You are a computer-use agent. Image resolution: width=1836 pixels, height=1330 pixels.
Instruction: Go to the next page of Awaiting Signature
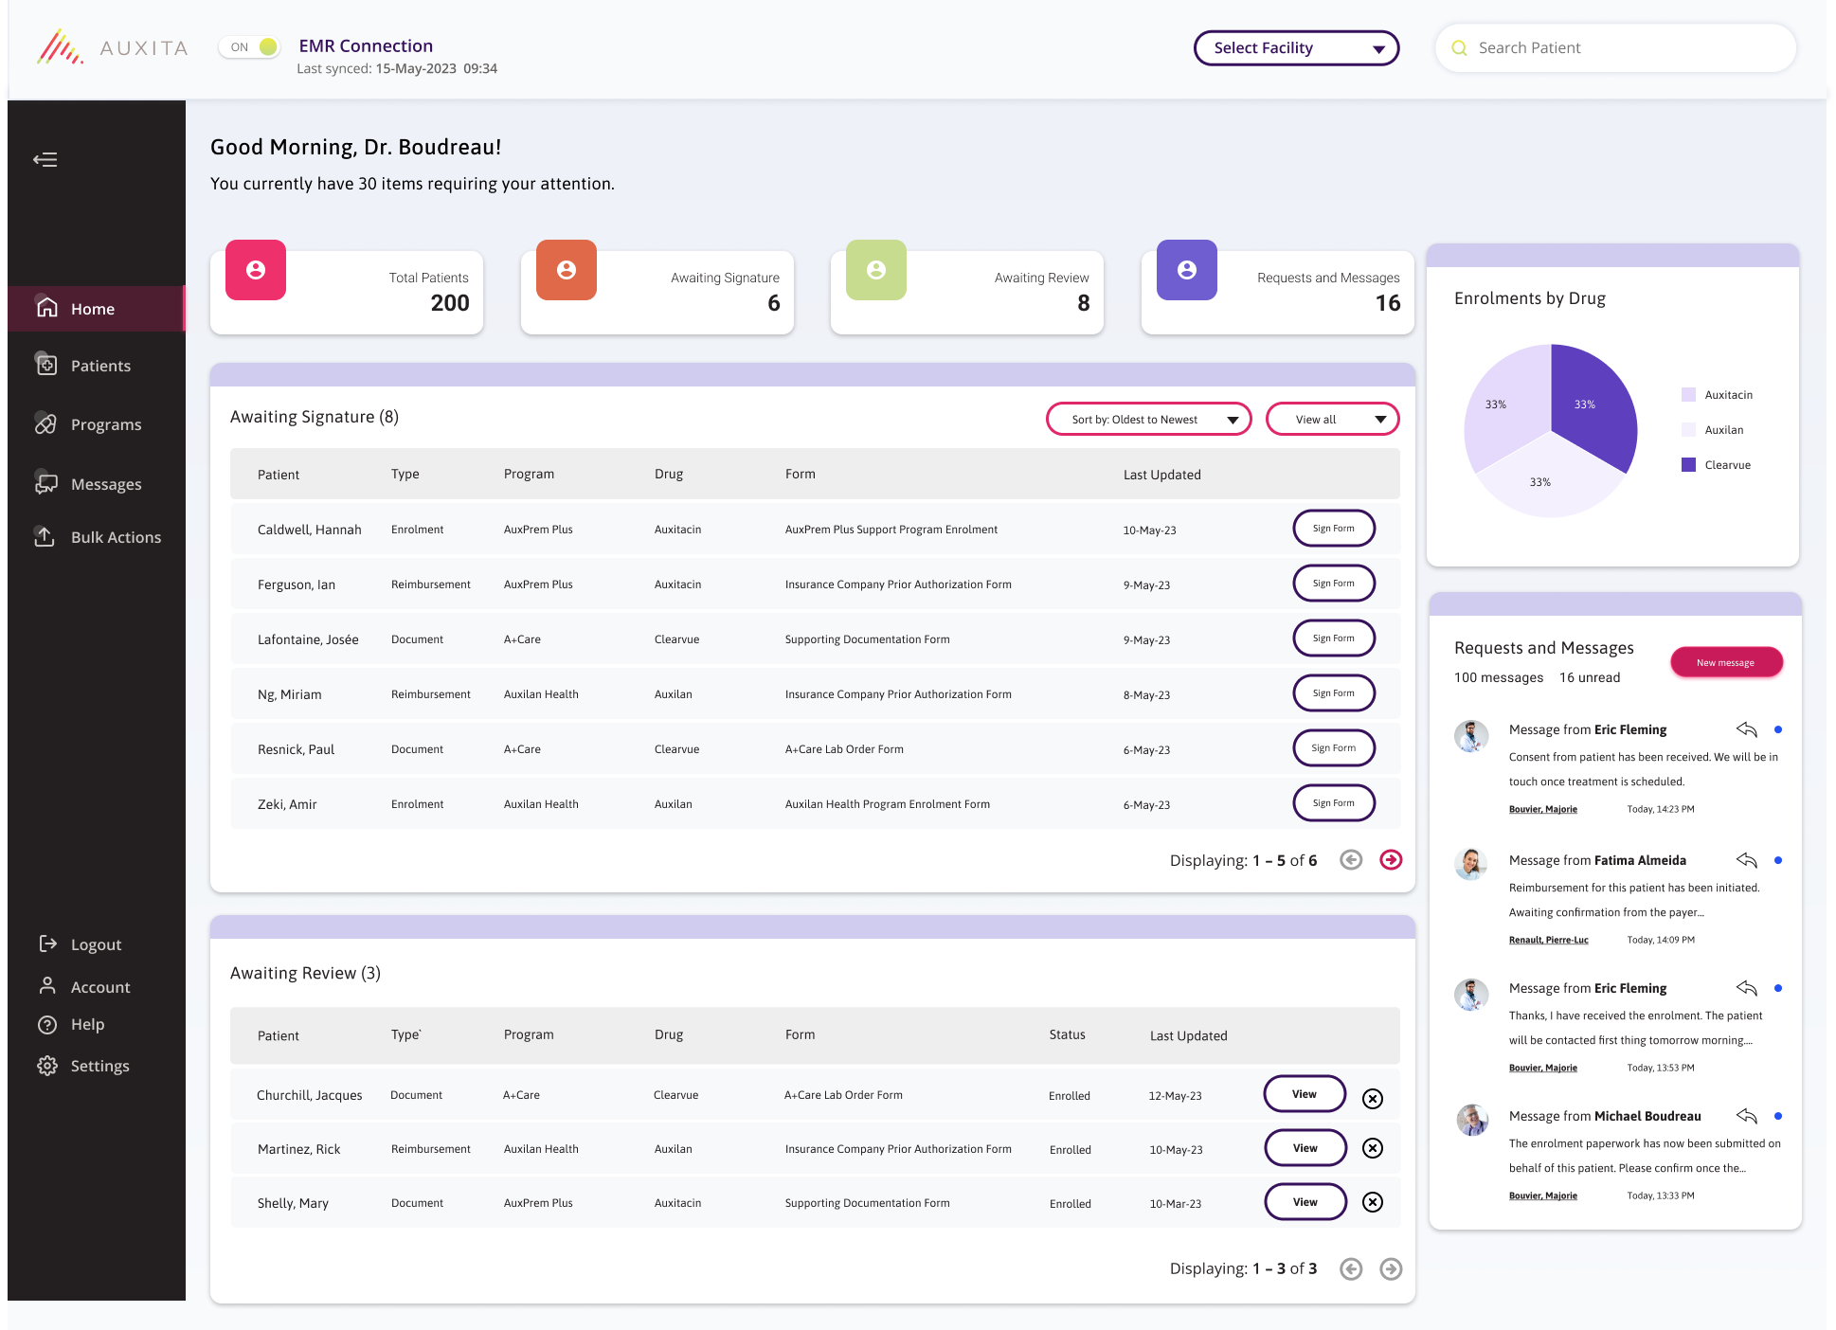click(x=1390, y=859)
